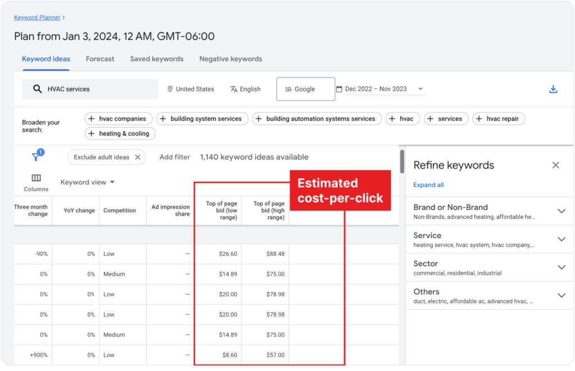
Task: Switch to the Keyword ideas tab
Action: (46, 59)
